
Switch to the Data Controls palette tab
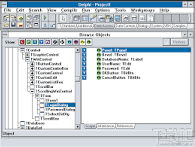click(125, 26)
